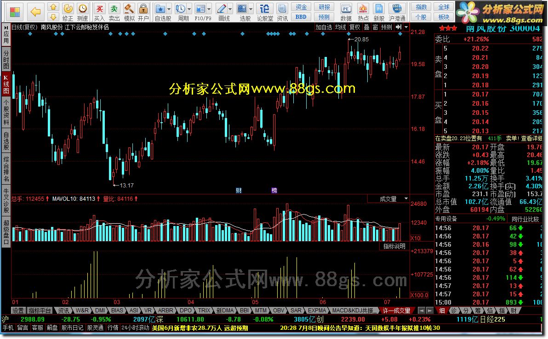548x339 pixels.
Task: Click the 全球 global markets button
Action: coord(444,7)
